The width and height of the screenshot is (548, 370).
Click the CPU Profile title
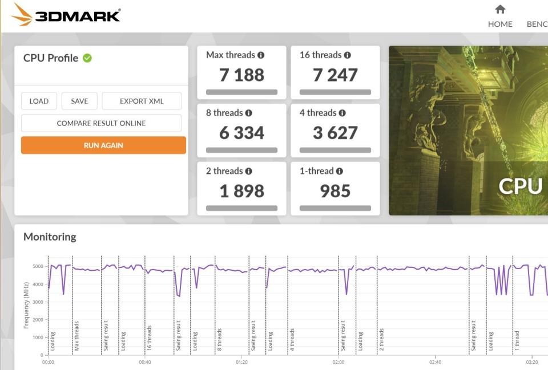pyautogui.click(x=51, y=58)
